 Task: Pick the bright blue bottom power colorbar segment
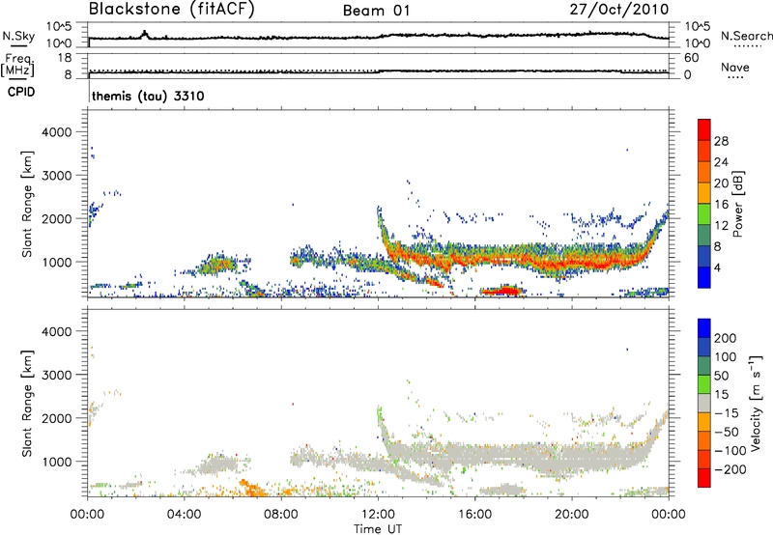click(x=704, y=277)
